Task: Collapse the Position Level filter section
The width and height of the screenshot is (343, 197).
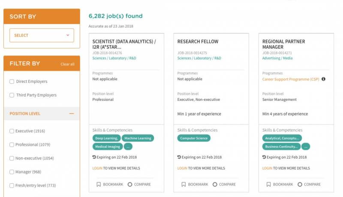Action: (71, 114)
